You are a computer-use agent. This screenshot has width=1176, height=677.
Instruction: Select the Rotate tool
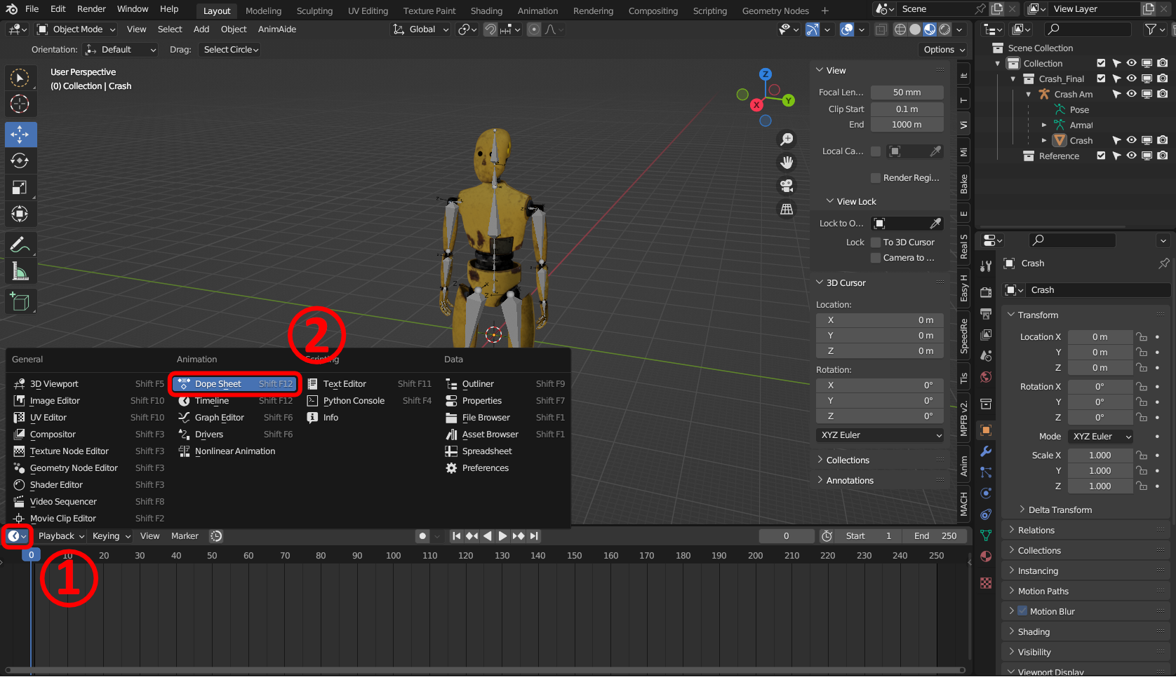(x=20, y=160)
